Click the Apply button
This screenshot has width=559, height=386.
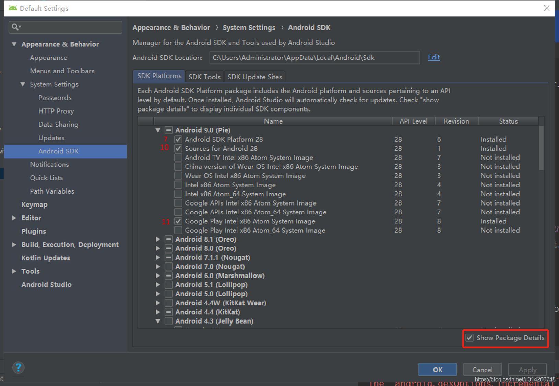click(527, 370)
